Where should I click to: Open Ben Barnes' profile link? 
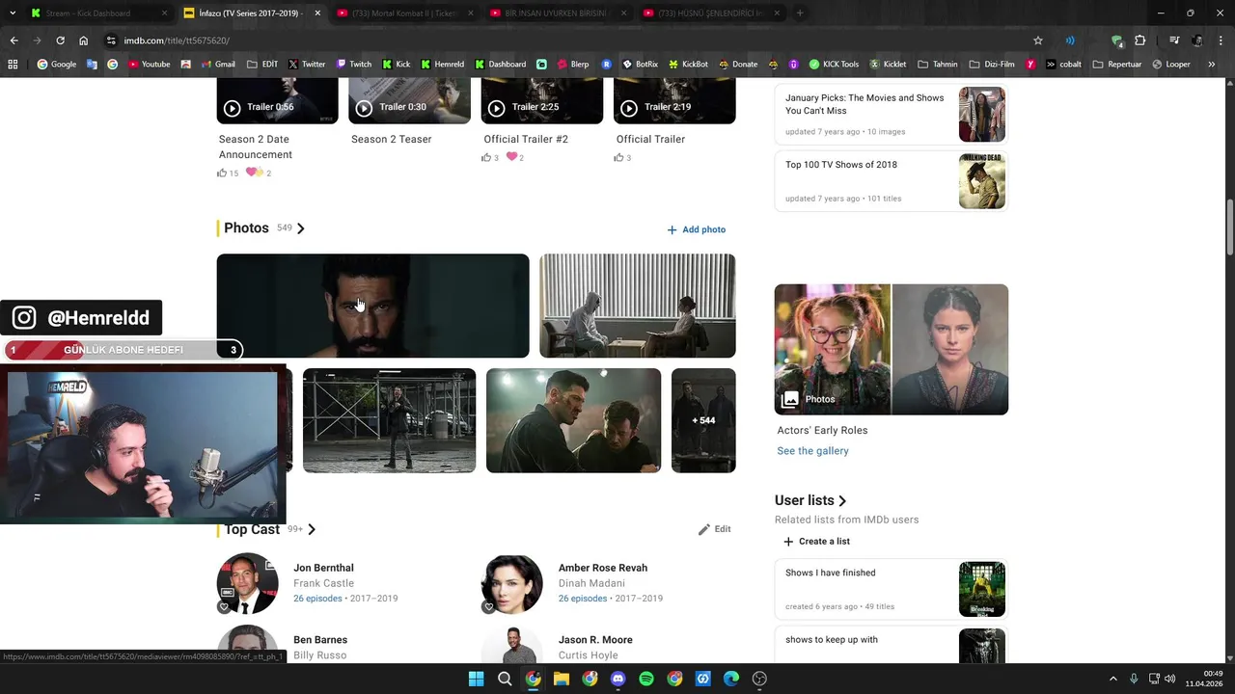click(x=320, y=640)
